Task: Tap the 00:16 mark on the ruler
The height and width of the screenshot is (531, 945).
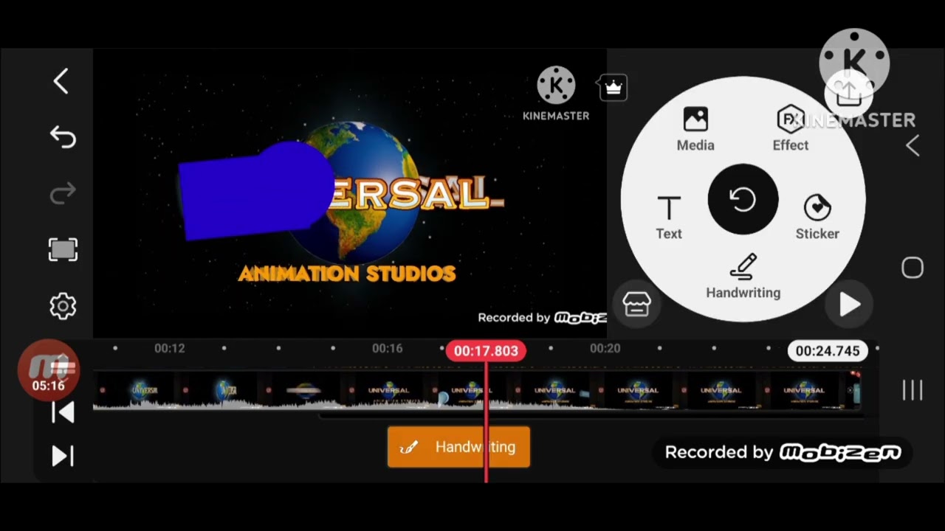Action: [388, 348]
